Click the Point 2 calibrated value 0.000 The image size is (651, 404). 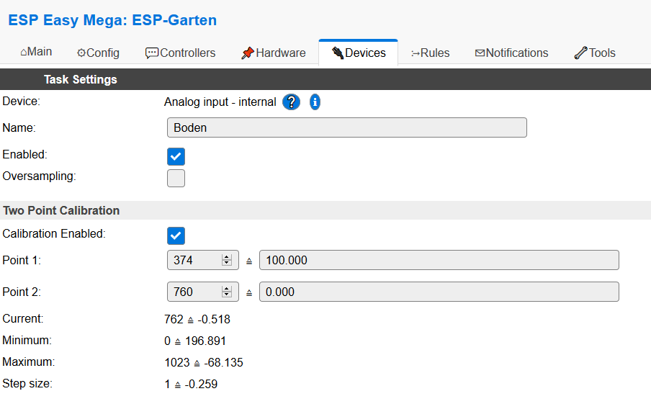[439, 292]
